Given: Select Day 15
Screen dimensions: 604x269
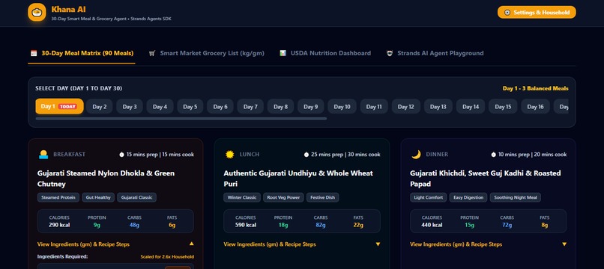Looking at the screenshot, I should click(503, 106).
